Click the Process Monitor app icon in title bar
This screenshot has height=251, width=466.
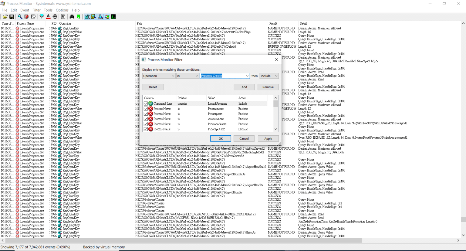(3, 3)
